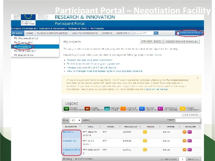Click the MP Manage Project legend icon
This screenshot has width=215, height=161.
point(107,109)
